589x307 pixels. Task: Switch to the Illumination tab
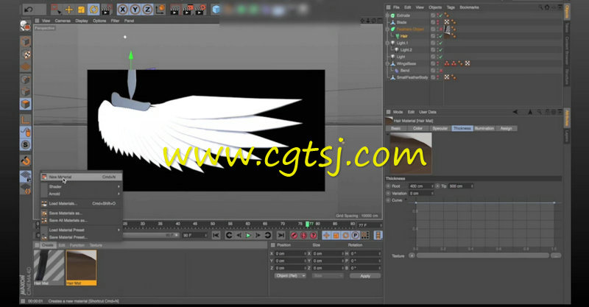484,129
